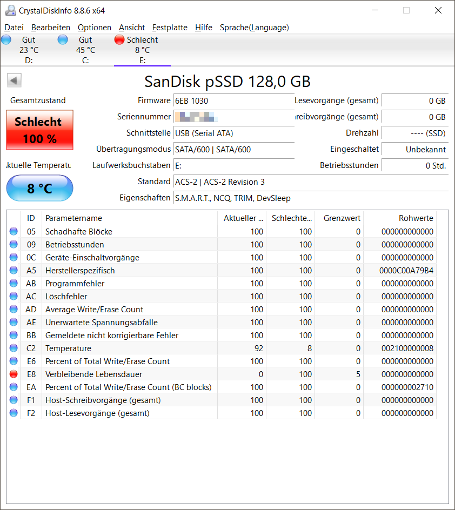Open the Optionen menu
The image size is (455, 510).
click(95, 28)
